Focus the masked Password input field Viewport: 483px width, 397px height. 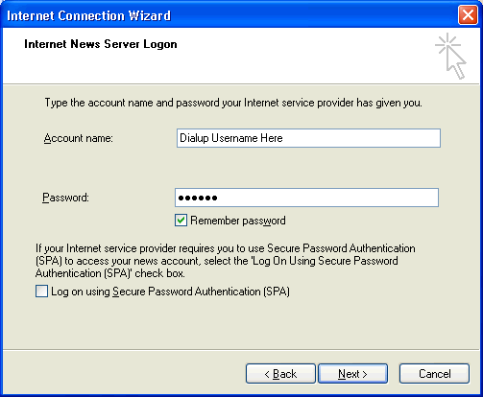pyautogui.click(x=306, y=198)
